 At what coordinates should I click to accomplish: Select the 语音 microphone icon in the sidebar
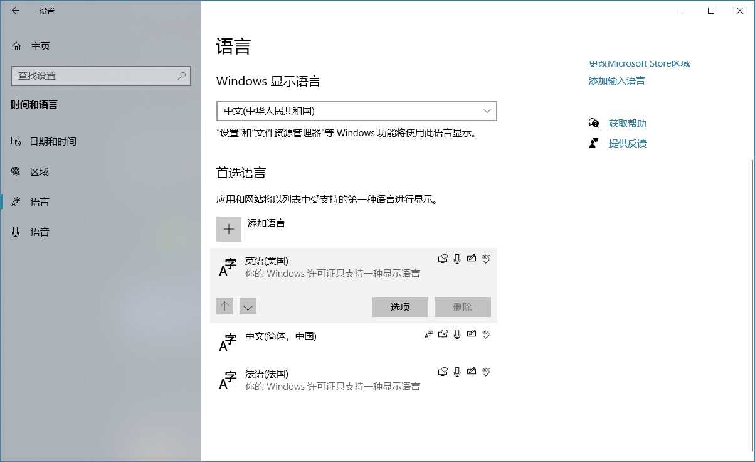click(16, 232)
